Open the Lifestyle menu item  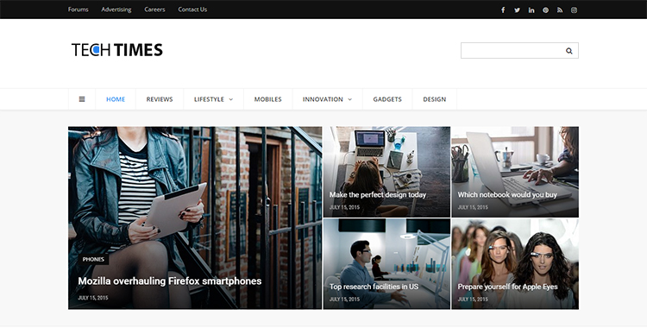tap(210, 99)
